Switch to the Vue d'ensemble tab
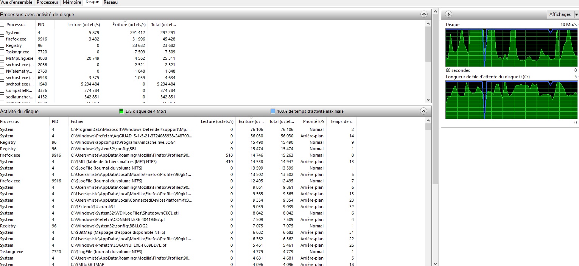Screen dimensions: 579x266 click(x=17, y=2)
